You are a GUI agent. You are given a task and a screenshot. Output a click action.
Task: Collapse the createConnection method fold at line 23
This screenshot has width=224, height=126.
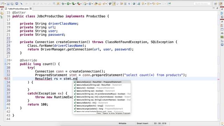(x=11, y=42)
